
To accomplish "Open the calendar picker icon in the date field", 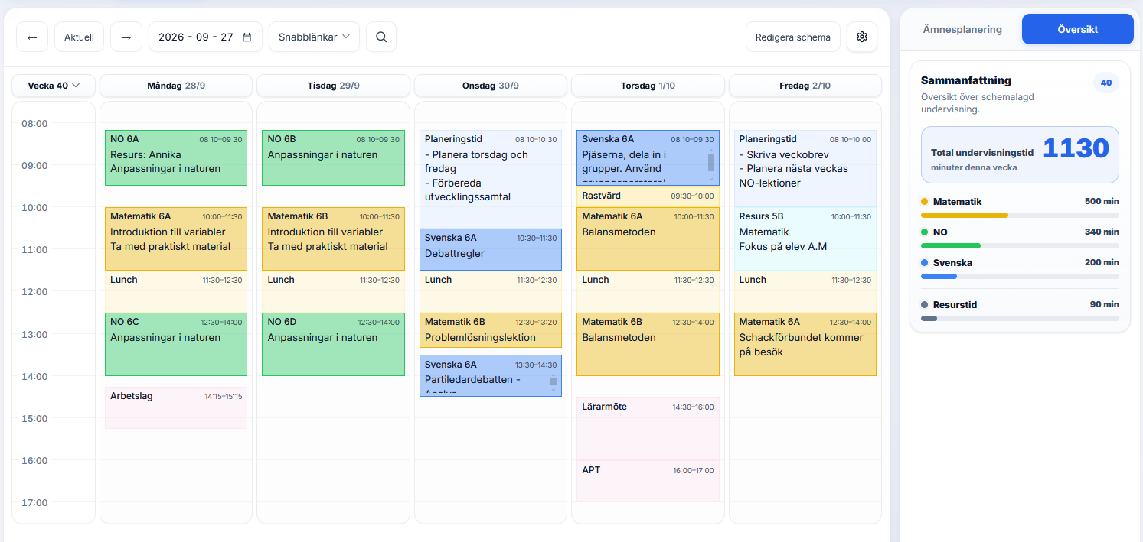I will point(247,37).
